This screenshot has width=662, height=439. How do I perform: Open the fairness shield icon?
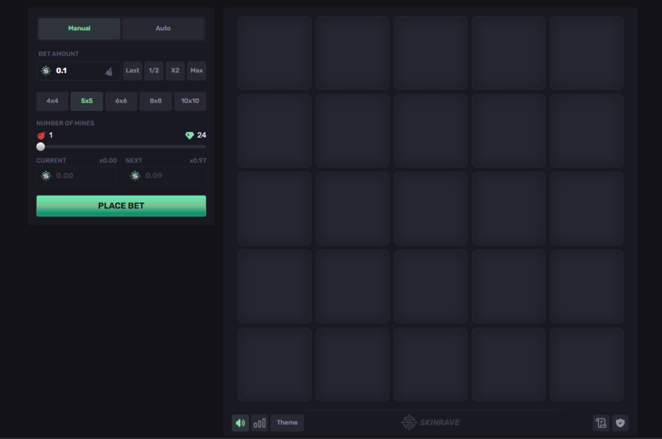620,423
